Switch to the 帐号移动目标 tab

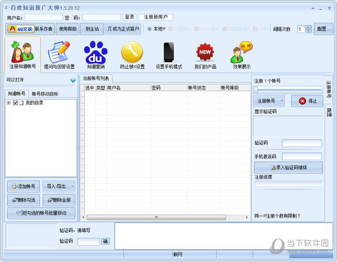[45, 94]
